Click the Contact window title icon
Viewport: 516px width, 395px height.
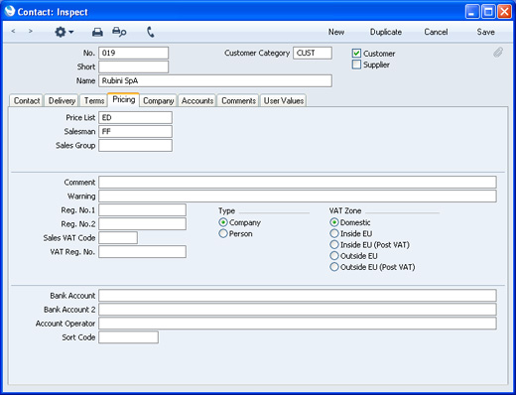pyautogui.click(x=10, y=11)
